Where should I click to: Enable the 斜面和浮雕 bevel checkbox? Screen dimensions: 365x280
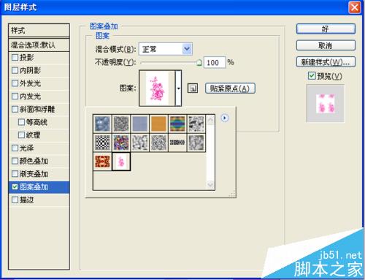(15, 109)
